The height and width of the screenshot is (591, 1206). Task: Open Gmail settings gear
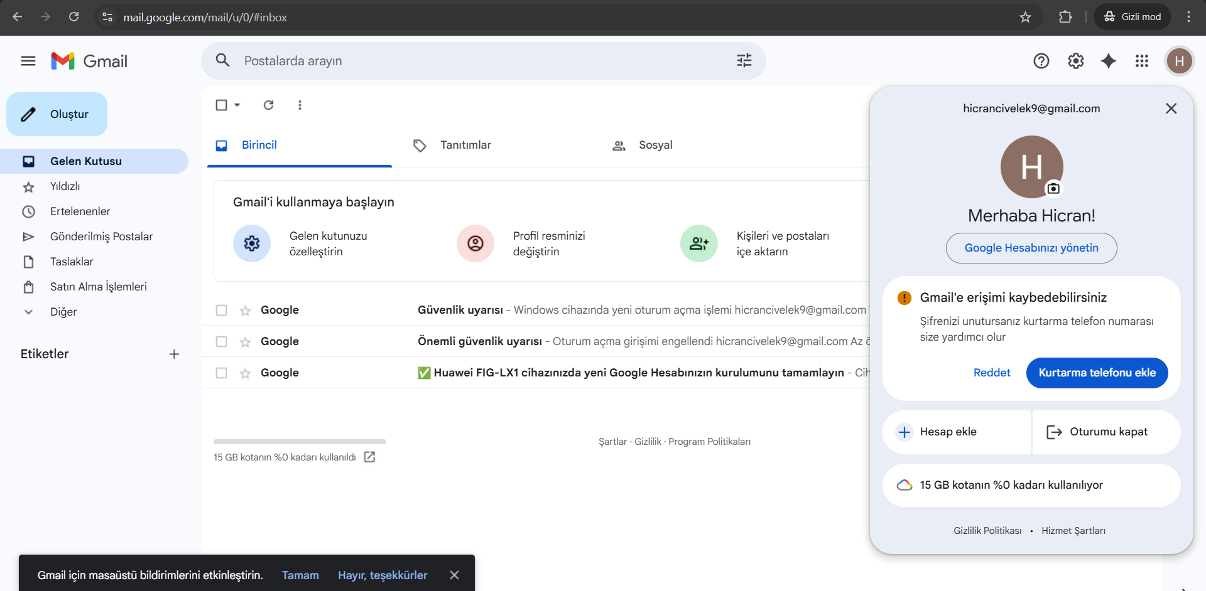click(1076, 61)
